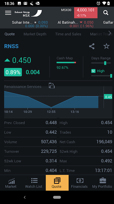Switch to the Quote tab

[x=10, y=34]
